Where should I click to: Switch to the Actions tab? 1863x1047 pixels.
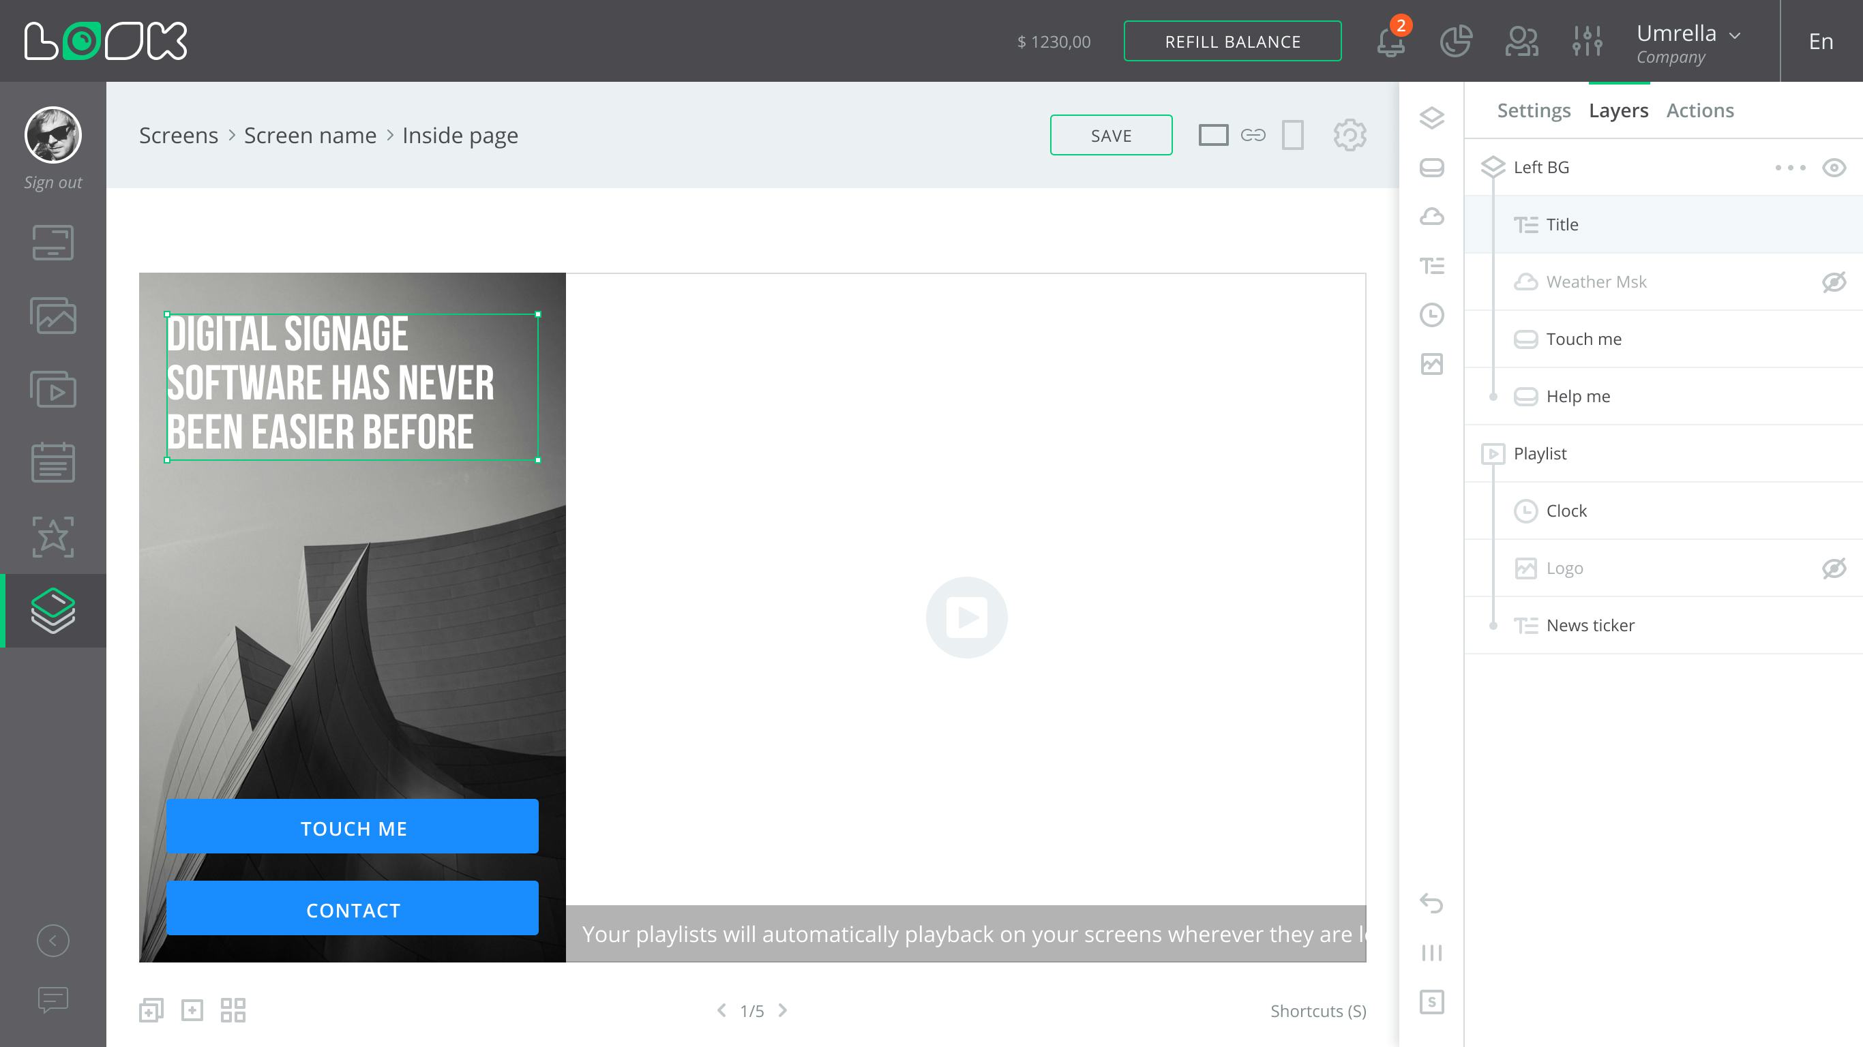point(1700,110)
